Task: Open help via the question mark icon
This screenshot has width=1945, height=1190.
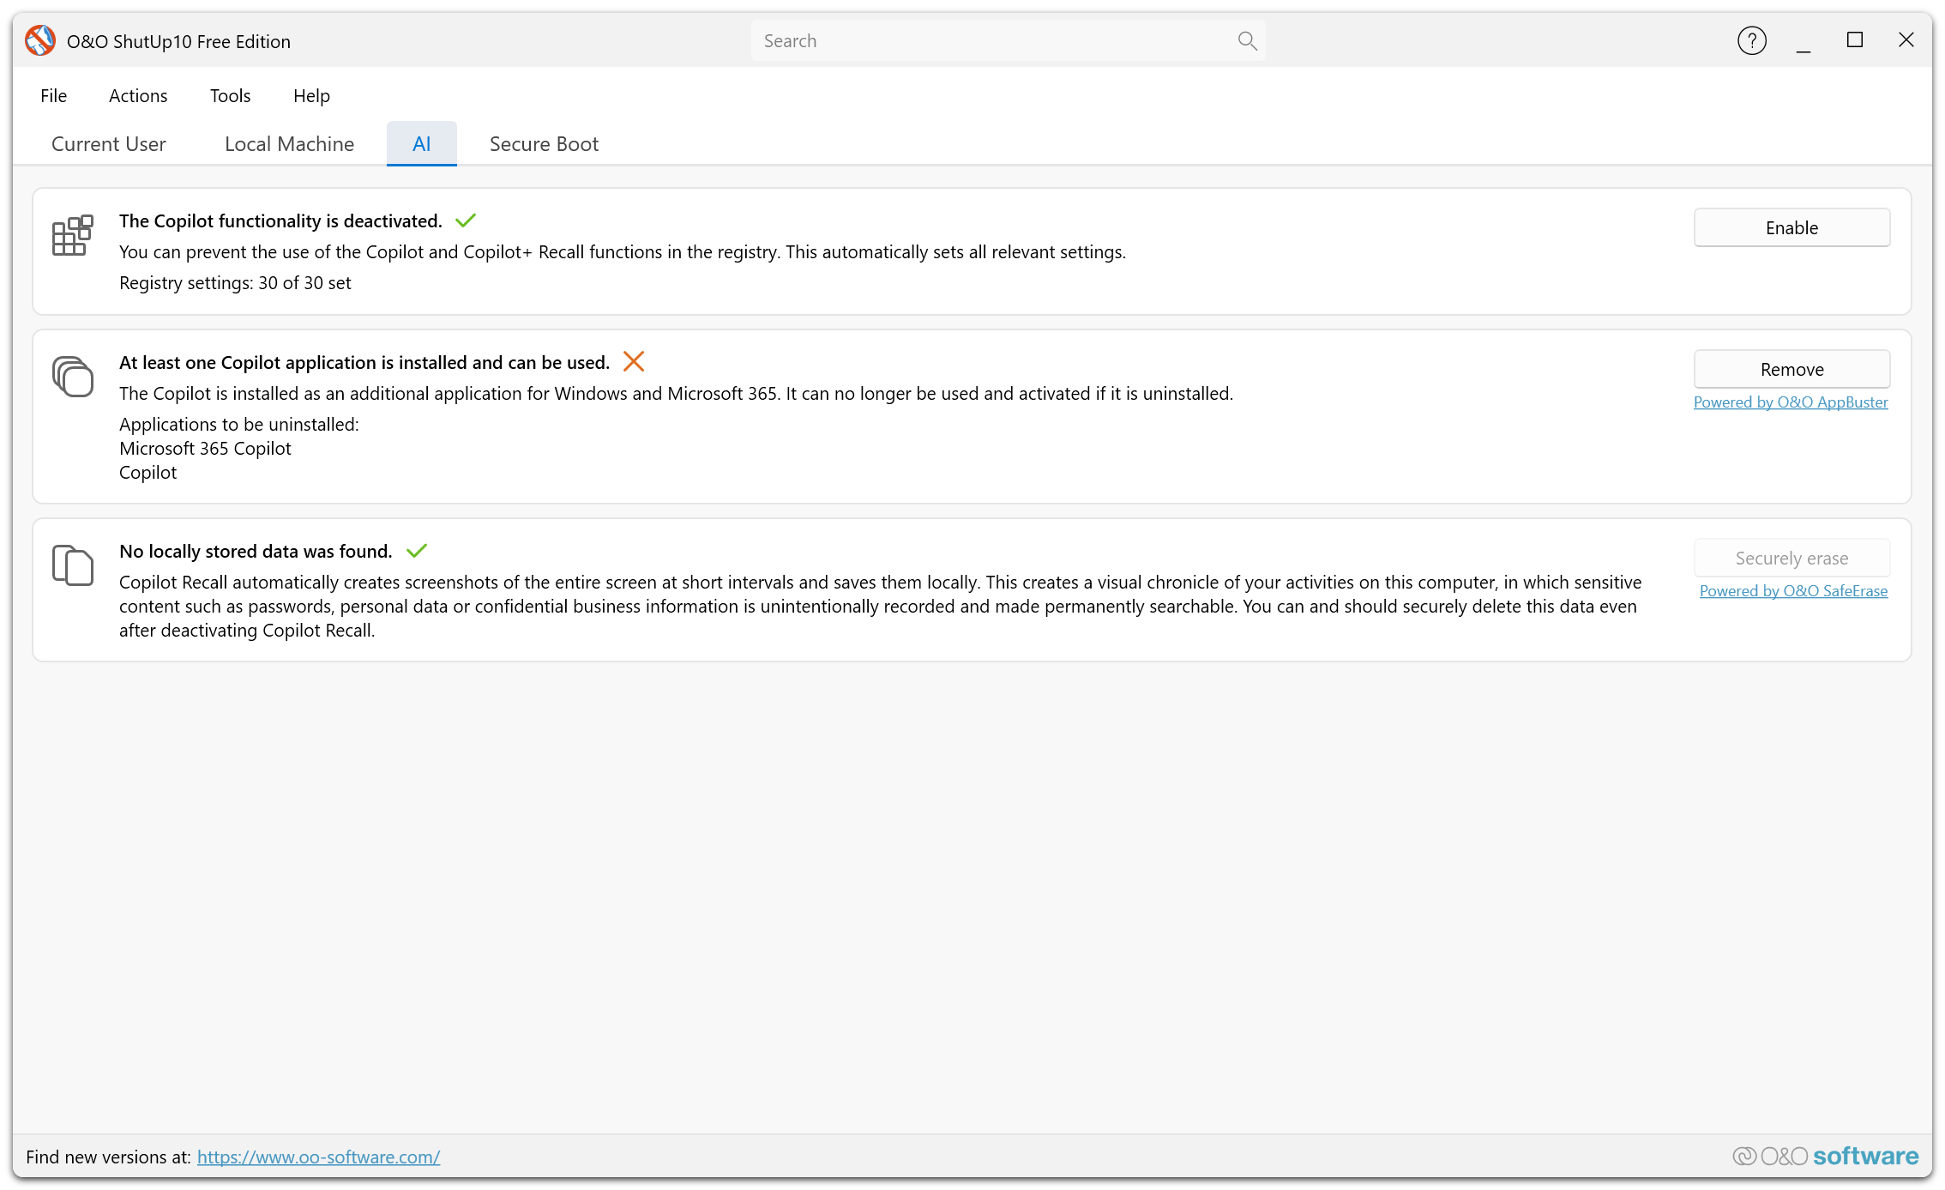Action: (1751, 40)
